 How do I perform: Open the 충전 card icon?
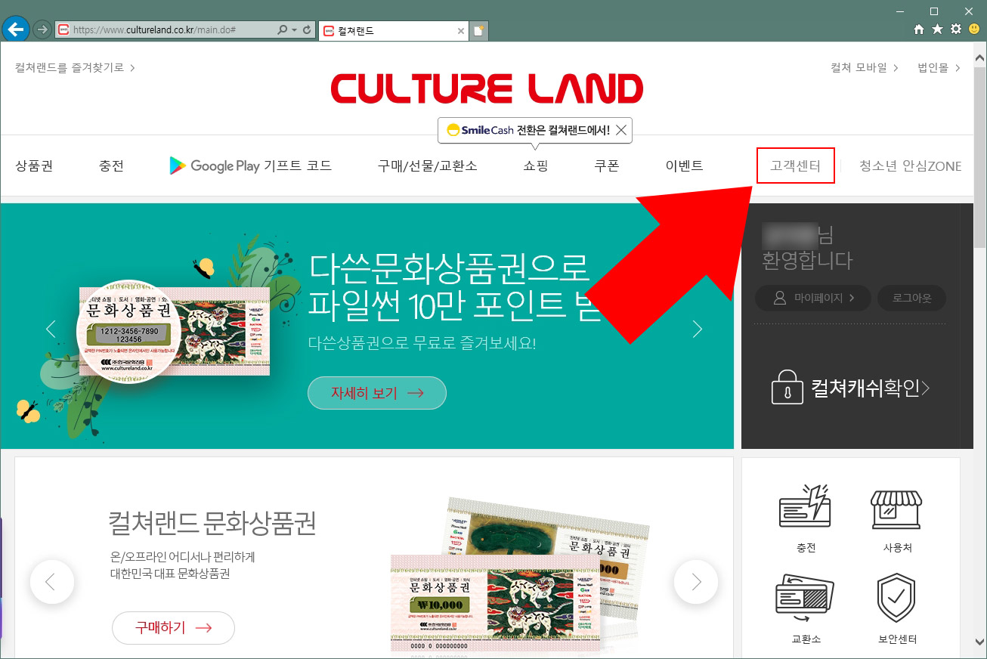tap(806, 506)
